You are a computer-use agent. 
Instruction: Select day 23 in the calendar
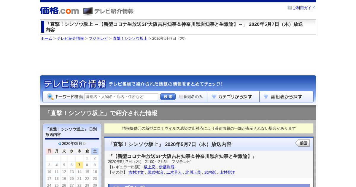[x=95, y=179]
